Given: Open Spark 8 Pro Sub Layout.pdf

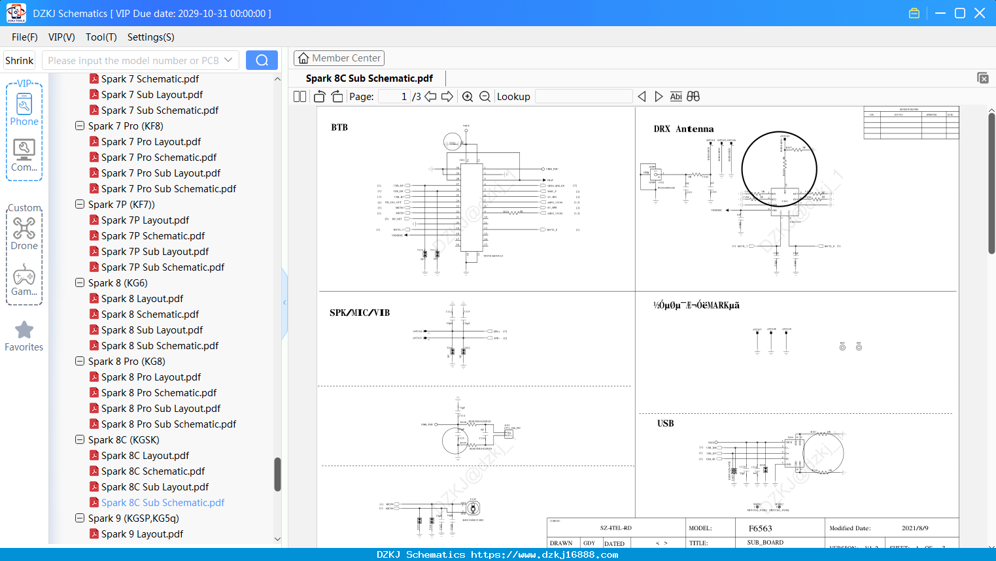Looking at the screenshot, I should pos(161,408).
